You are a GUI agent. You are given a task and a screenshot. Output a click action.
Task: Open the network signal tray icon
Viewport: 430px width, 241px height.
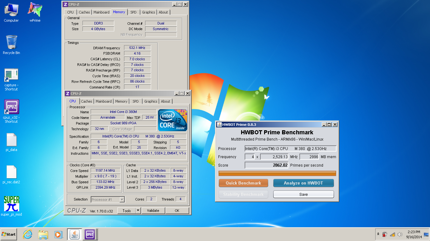pyautogui.click(x=392, y=234)
